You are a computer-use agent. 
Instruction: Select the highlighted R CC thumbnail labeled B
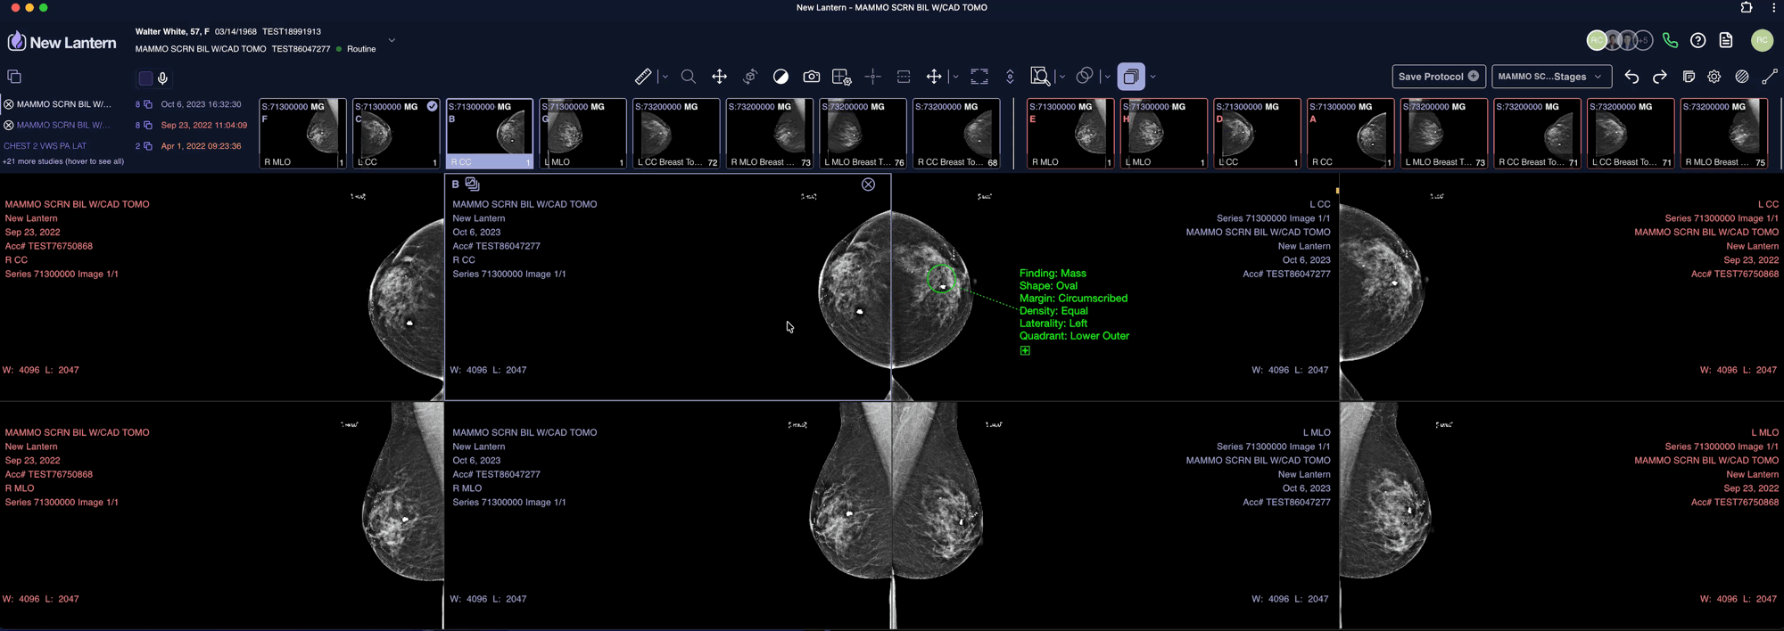point(489,133)
